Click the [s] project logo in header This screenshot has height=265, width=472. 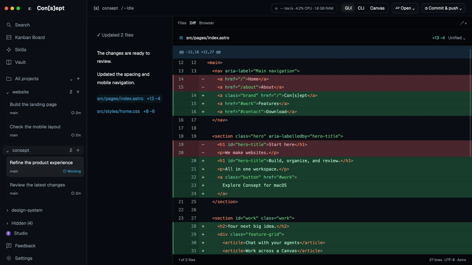click(96, 8)
